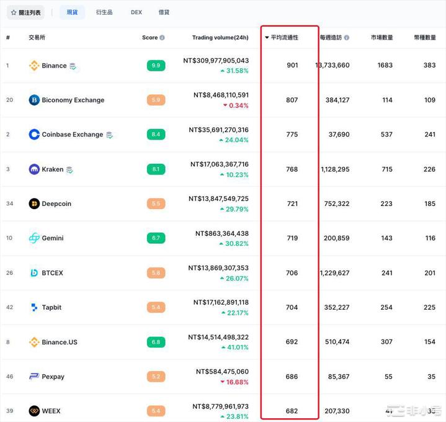
Task: Open the 借貸 tab
Action: pos(164,12)
